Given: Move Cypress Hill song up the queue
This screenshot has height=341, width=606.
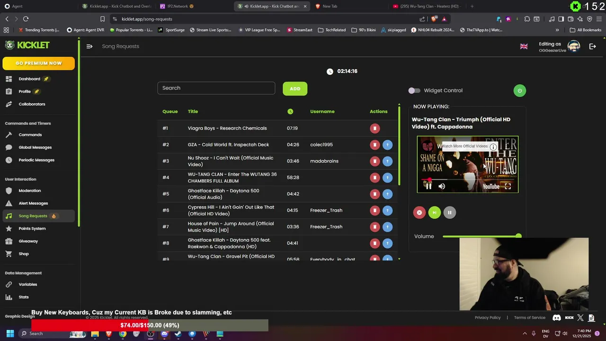Looking at the screenshot, I should tap(387, 210).
